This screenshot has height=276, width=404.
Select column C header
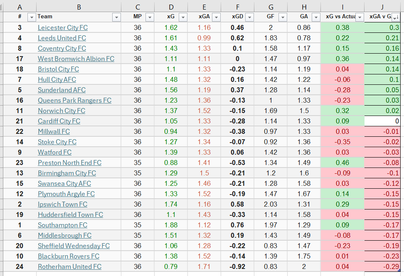[x=138, y=7]
